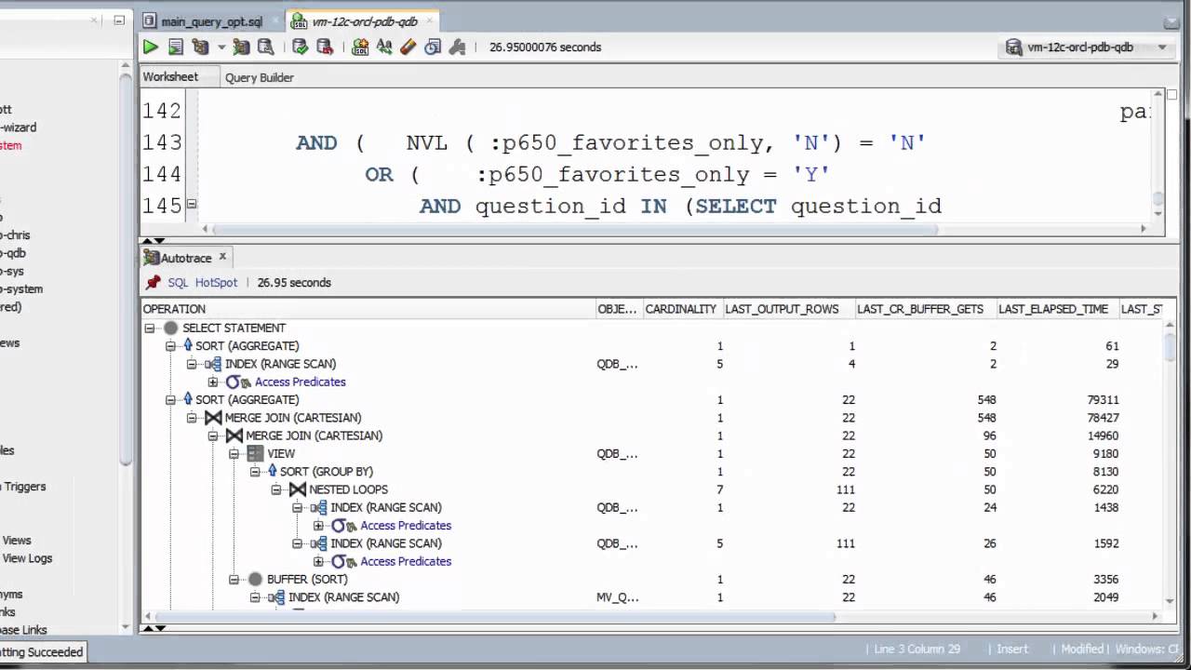Close the Autotrace tab

pos(222,258)
